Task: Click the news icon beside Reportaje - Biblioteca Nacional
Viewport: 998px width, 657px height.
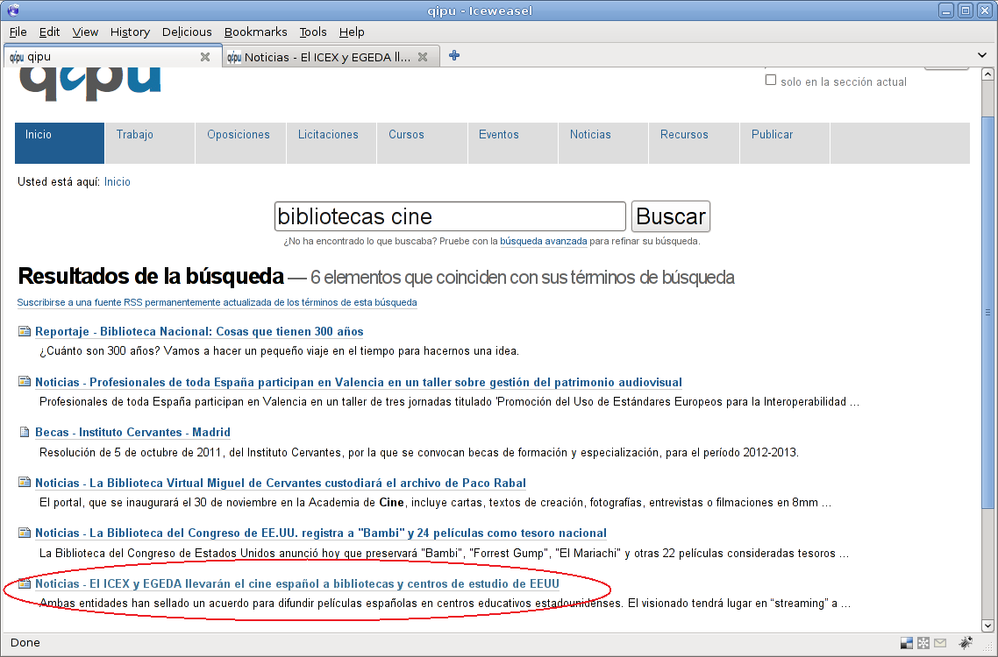Action: [x=25, y=331]
